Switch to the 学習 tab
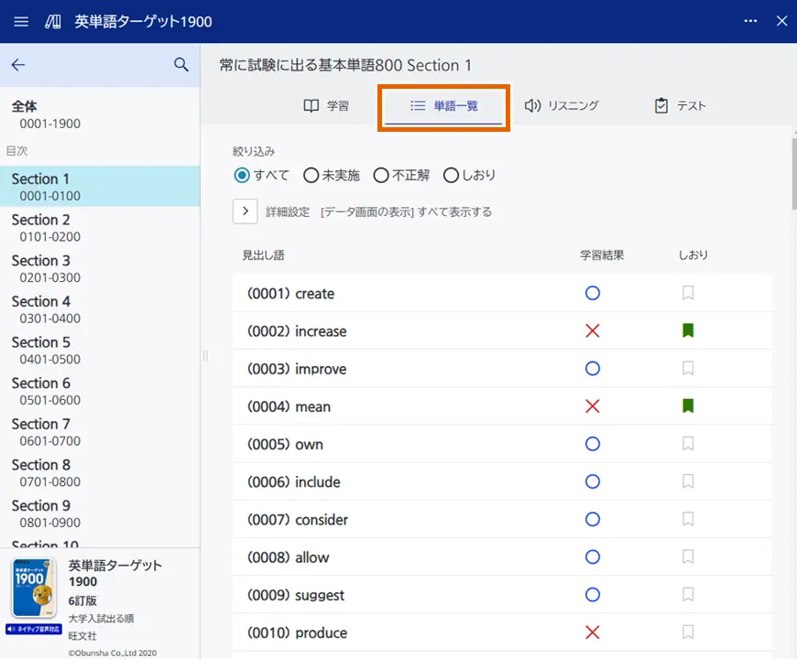 pyautogui.click(x=326, y=105)
